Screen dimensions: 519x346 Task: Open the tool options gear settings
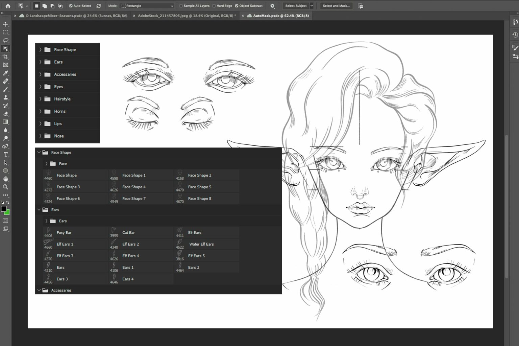click(x=273, y=6)
